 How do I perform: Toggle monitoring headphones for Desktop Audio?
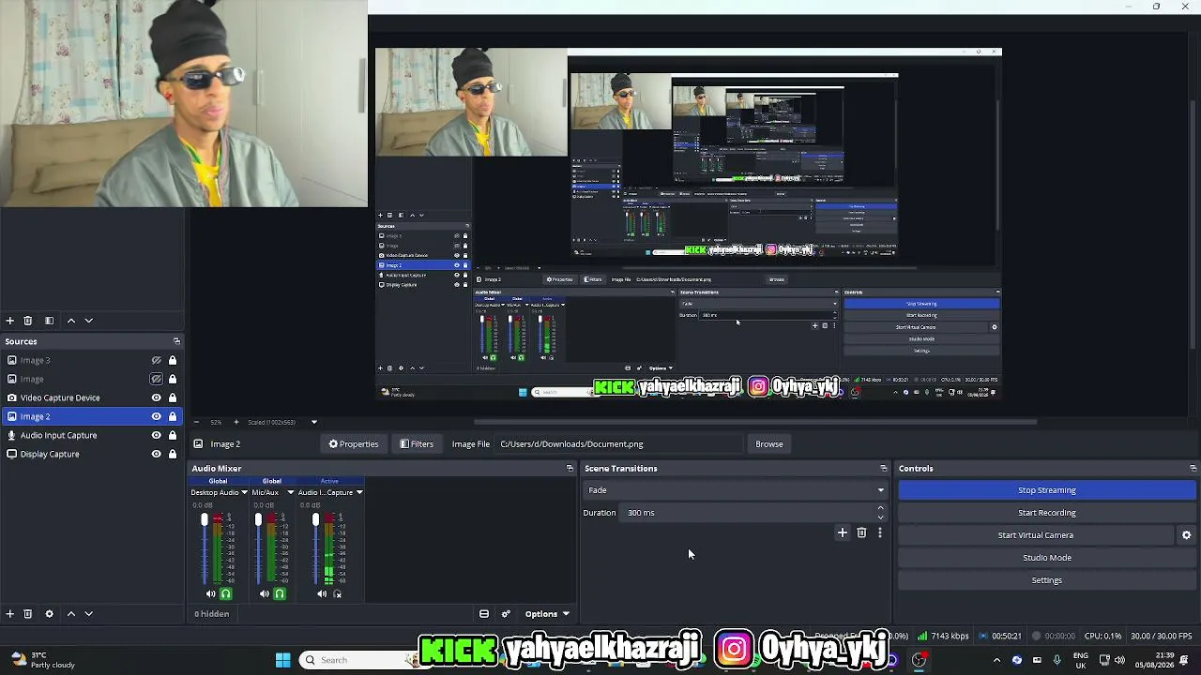coord(225,593)
